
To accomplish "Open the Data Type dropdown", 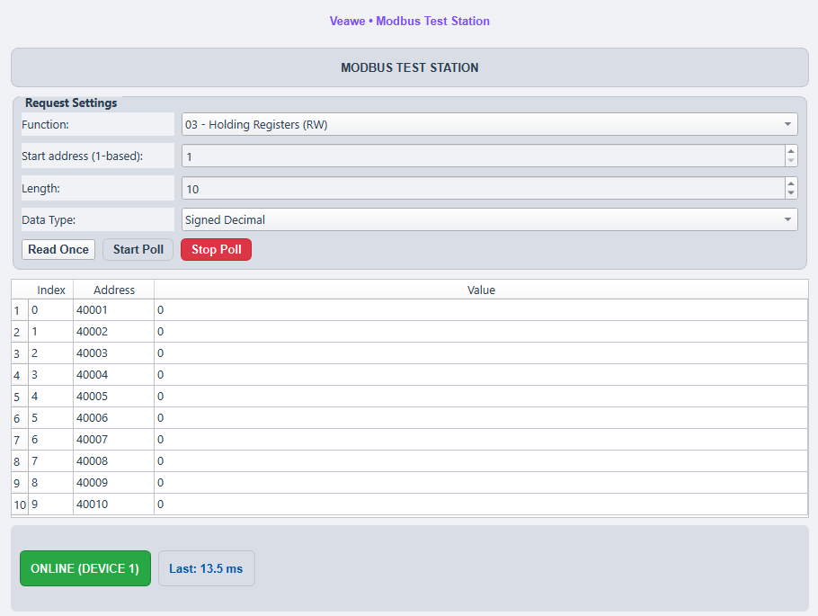I will (490, 219).
